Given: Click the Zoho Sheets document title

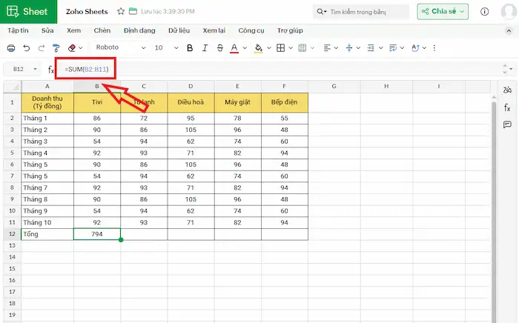Looking at the screenshot, I should point(87,12).
